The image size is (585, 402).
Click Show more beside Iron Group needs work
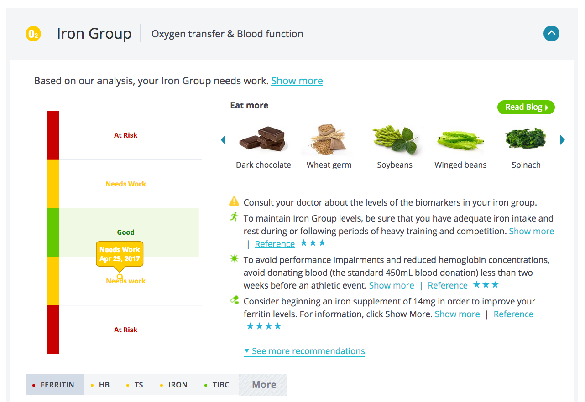click(297, 81)
